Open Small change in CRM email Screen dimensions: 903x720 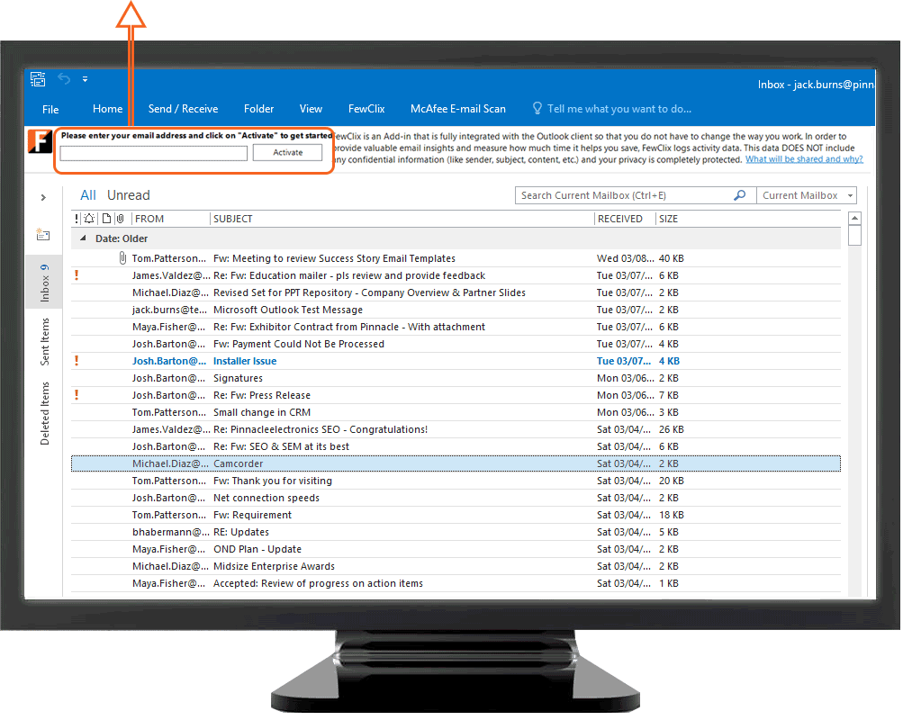(456, 413)
